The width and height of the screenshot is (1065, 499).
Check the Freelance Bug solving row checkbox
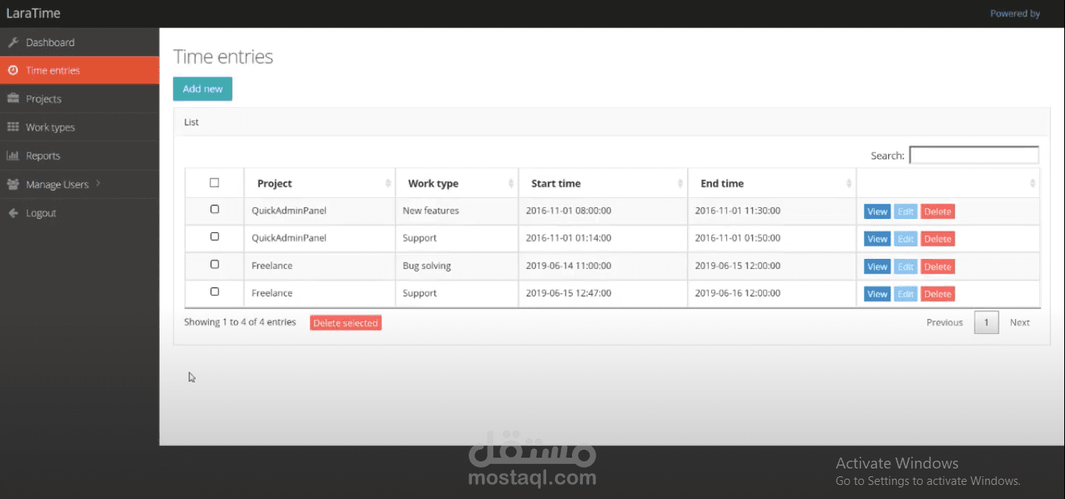pyautogui.click(x=215, y=264)
